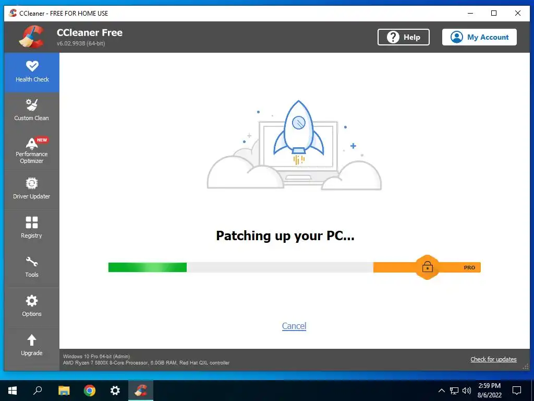This screenshot has height=401, width=534.
Task: Open the Registry cleaner section
Action: point(32,229)
